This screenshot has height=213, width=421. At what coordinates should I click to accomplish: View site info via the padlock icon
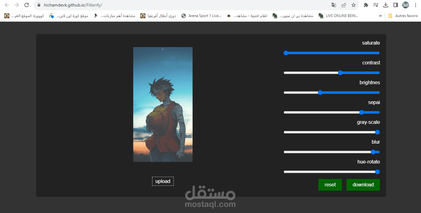[x=39, y=5]
